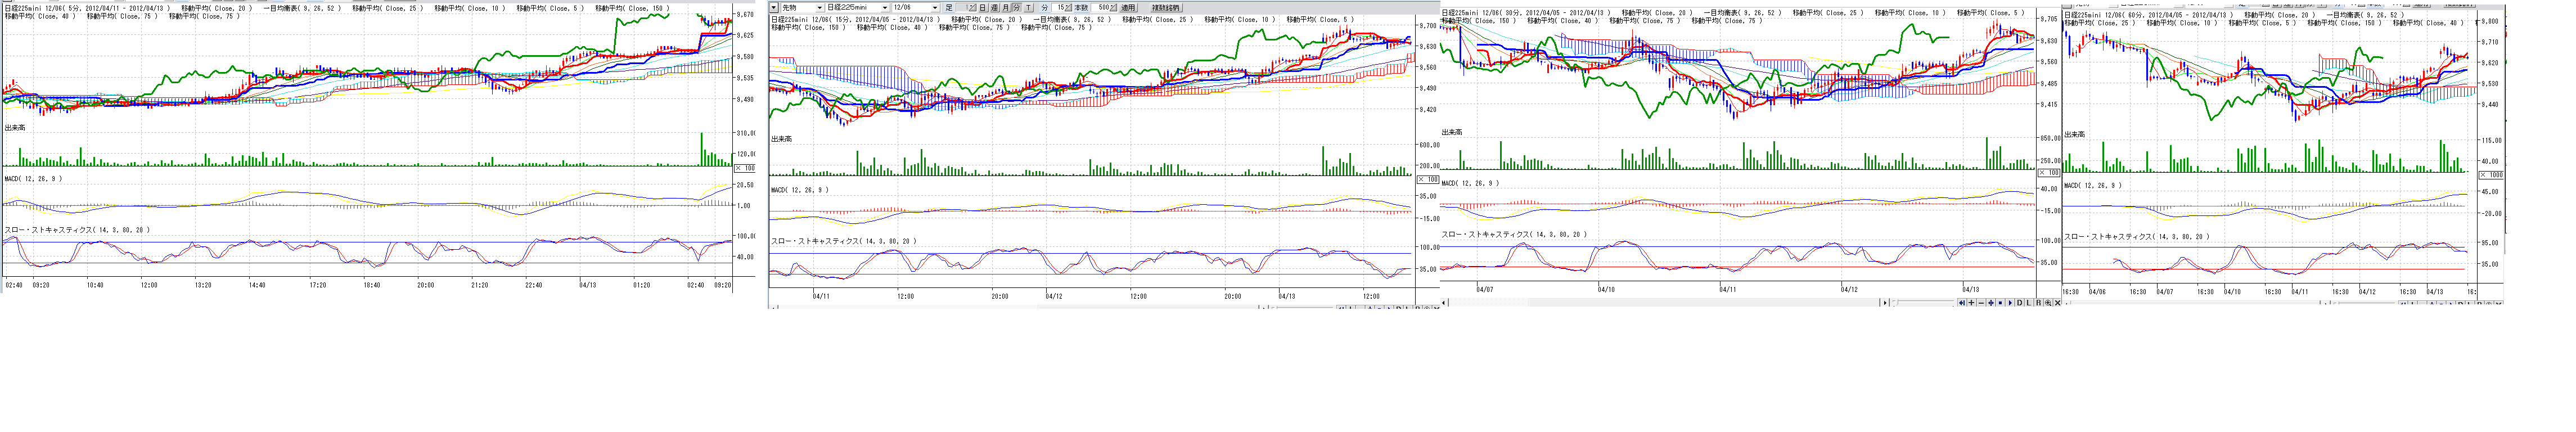
Task: Open the 12/06 contract month dropdown
Action: coord(935,8)
